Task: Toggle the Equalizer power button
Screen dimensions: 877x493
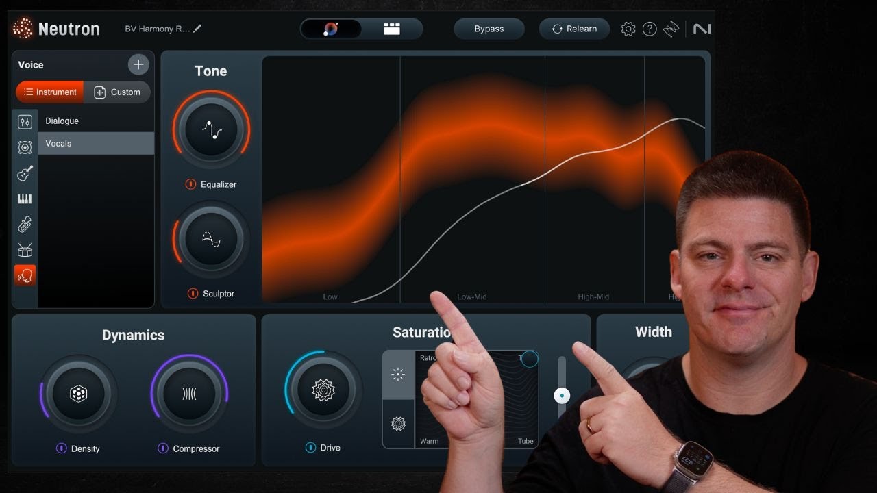Action: [x=191, y=184]
